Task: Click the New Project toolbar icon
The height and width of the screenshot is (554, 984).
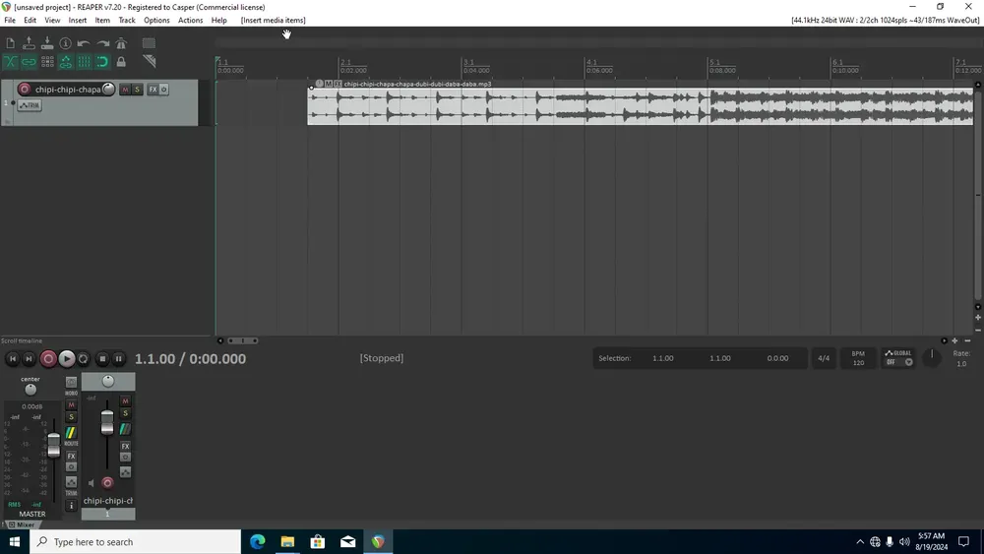Action: click(x=10, y=43)
